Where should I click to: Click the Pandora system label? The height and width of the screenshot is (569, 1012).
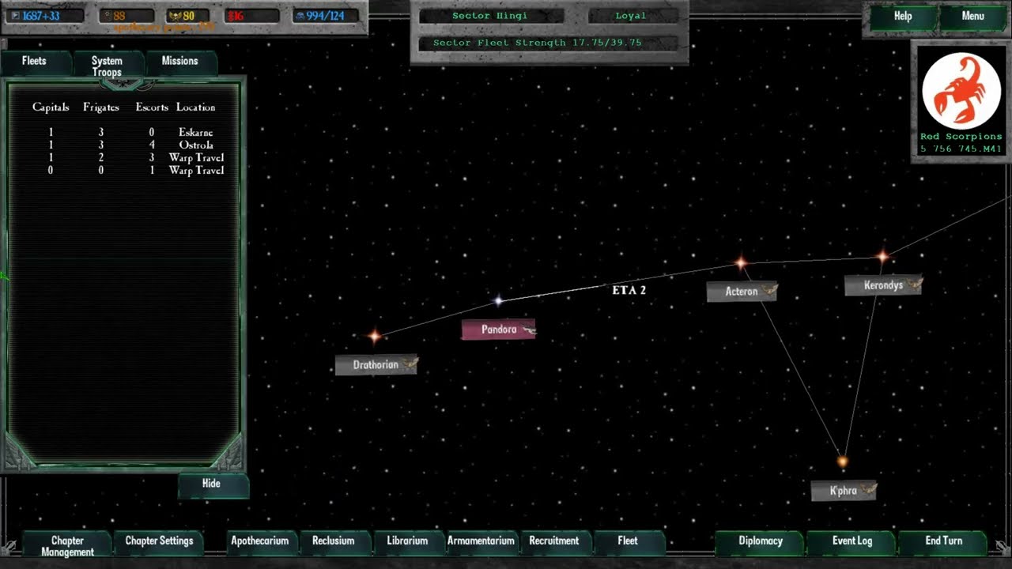coord(498,330)
